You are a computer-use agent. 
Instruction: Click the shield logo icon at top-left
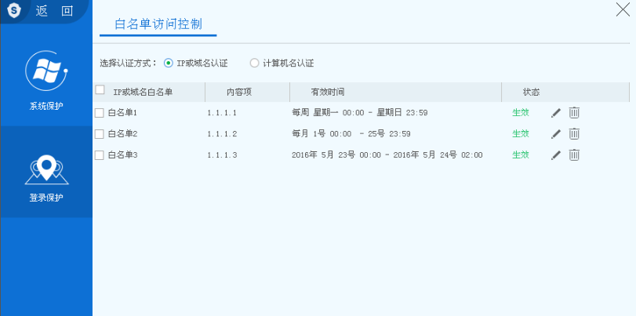pyautogui.click(x=15, y=10)
